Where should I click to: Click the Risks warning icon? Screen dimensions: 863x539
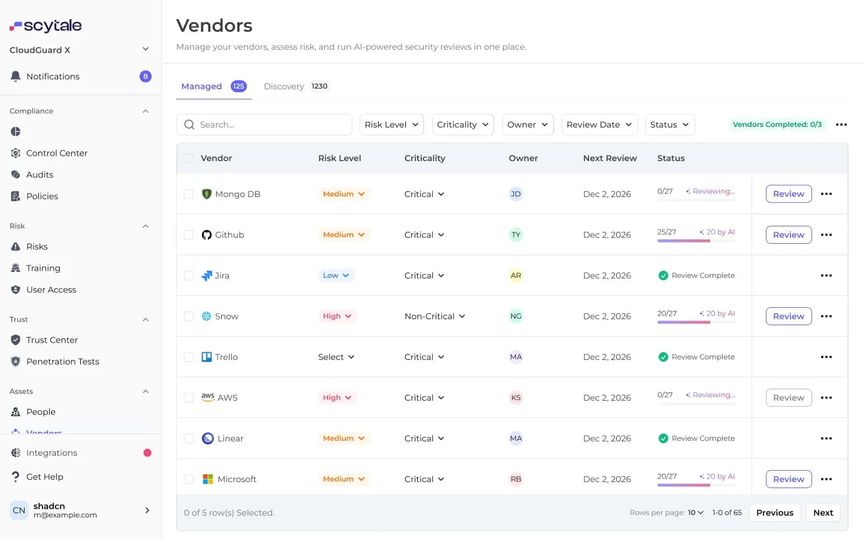16,246
